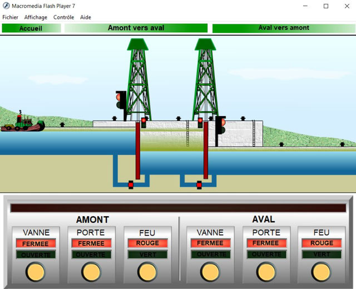Select the Amont vers aval scenario
The height and width of the screenshot is (289, 356).
pyautogui.click(x=136, y=28)
